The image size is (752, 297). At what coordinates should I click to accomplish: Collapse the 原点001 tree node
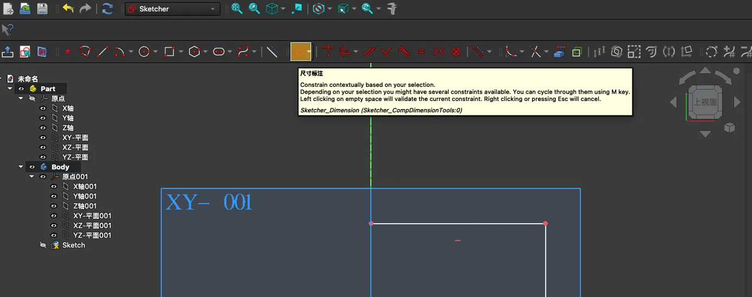[31, 176]
